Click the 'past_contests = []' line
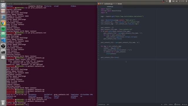This screenshot has width=188, height=106. pyautogui.click(x=107, y=27)
